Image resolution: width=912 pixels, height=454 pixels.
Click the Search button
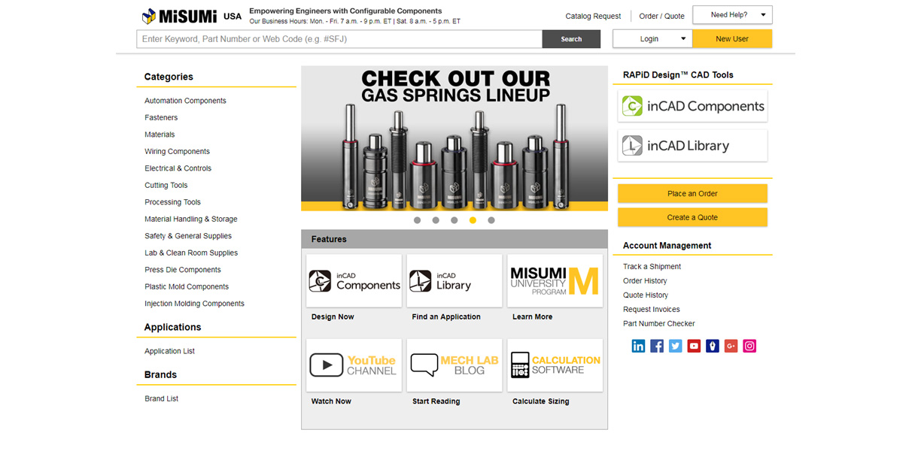571,39
